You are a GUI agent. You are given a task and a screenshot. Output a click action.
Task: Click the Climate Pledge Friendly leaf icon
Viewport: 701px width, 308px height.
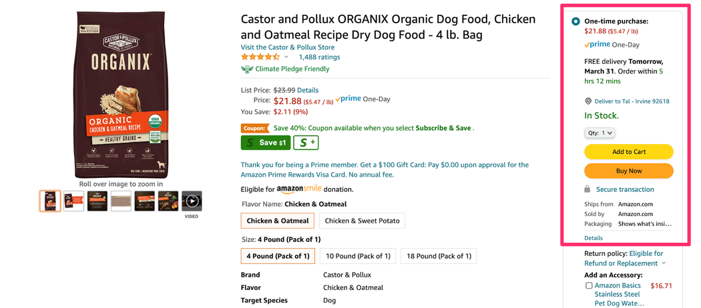click(x=247, y=69)
